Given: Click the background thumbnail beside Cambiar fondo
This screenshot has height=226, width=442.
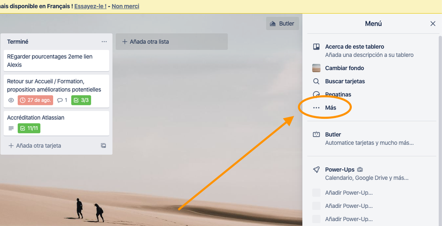Looking at the screenshot, I should click(316, 68).
